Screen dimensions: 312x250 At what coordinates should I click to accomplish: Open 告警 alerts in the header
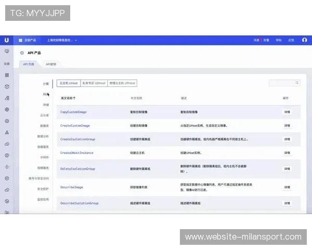[x=266, y=40]
